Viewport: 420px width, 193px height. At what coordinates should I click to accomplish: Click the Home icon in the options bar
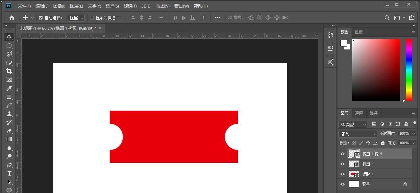pyautogui.click(x=12, y=18)
